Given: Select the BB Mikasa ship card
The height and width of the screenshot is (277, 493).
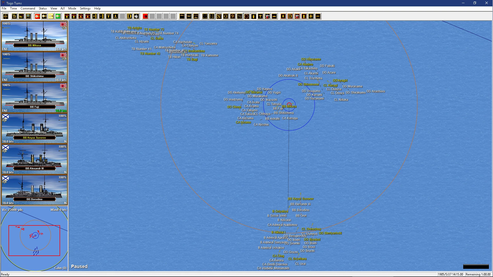Looking at the screenshot, I should [x=34, y=36].
